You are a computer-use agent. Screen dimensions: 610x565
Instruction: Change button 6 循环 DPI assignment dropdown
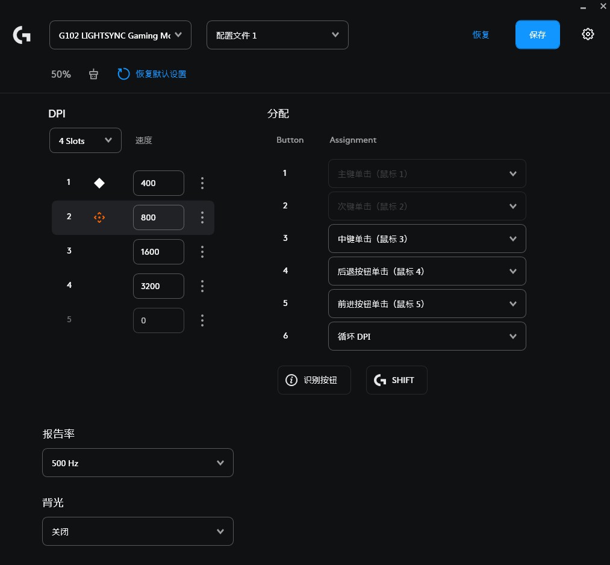pos(427,336)
